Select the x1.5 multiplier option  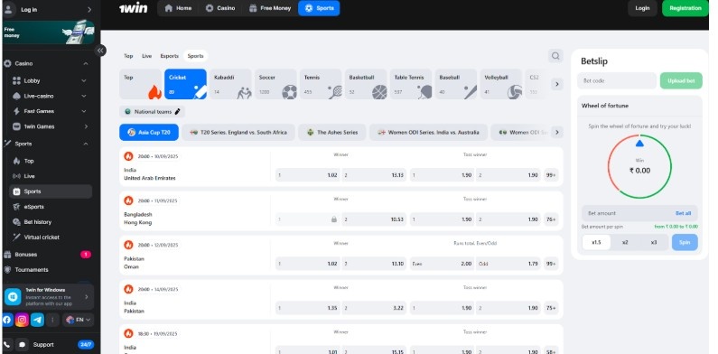596,242
